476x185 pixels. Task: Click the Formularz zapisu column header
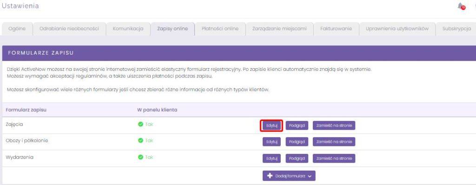[26, 110]
